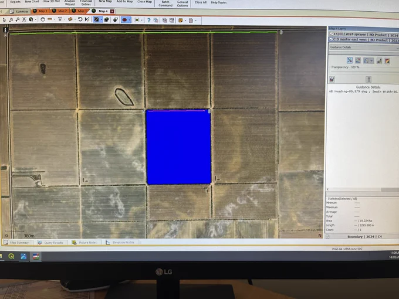Click the info 'i' icon on map corner

(x=5, y=30)
